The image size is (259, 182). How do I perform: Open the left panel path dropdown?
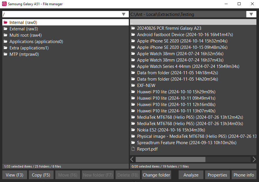124,14
